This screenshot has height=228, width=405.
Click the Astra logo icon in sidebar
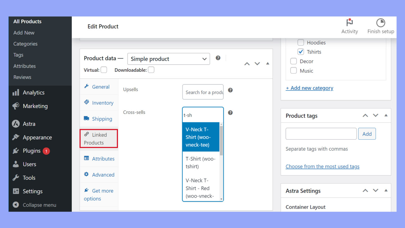16,124
